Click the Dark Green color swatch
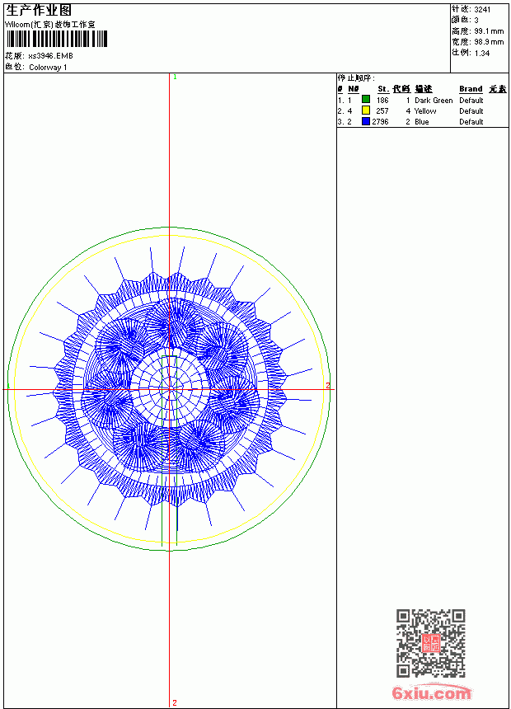The width and height of the screenshot is (511, 709). pos(366,100)
